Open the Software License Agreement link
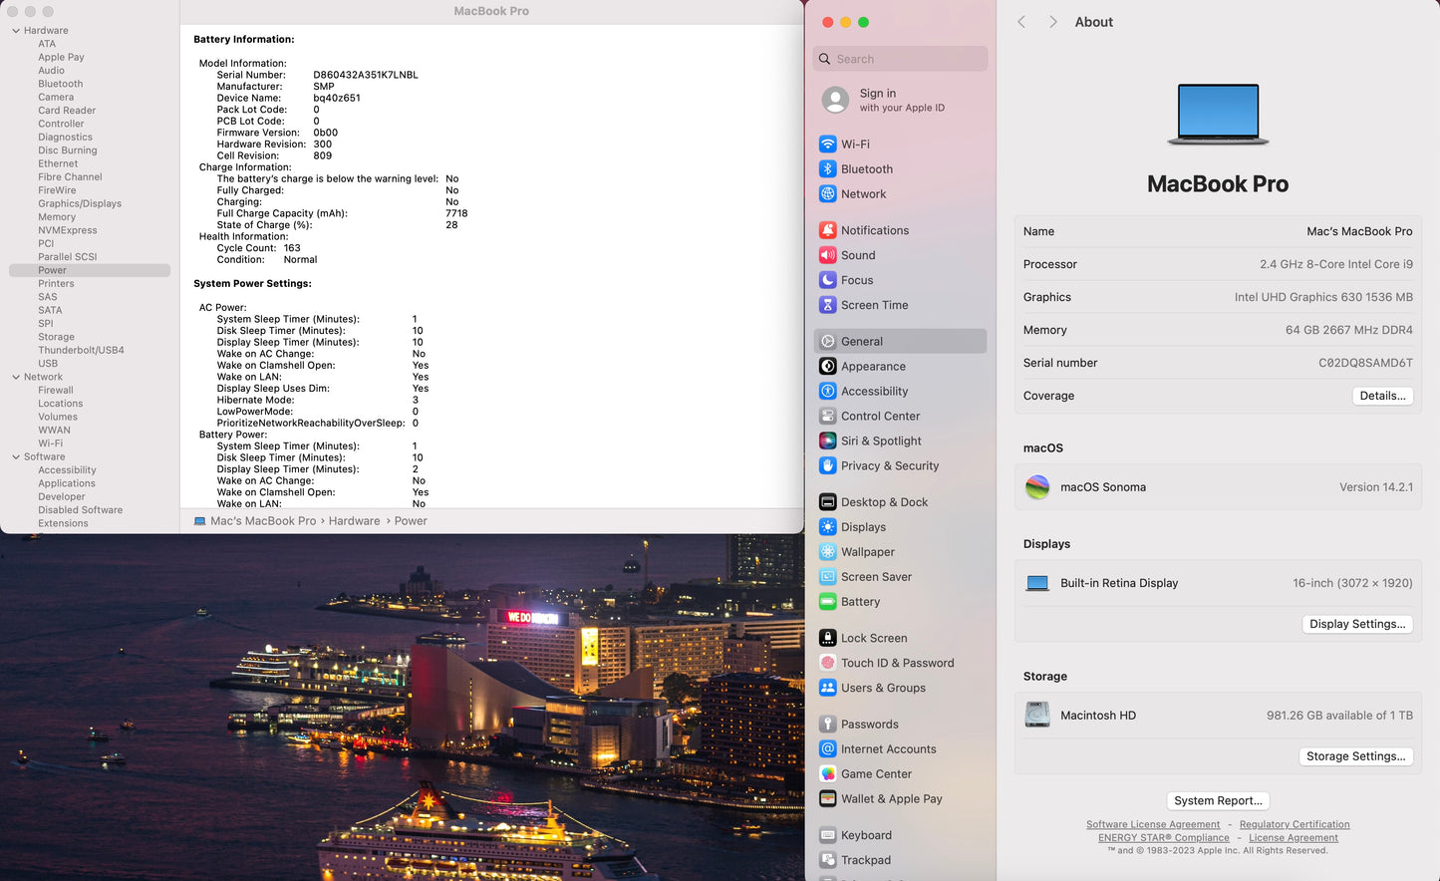Viewport: 1440px width, 881px height. coord(1153,824)
